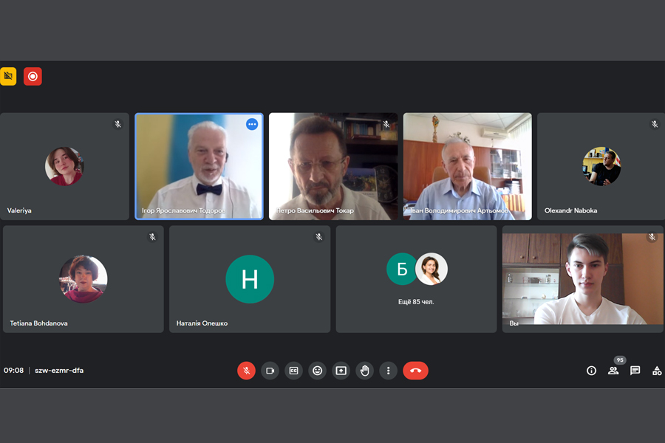This screenshot has width=665, height=443.
Task: Select the Петро Васильович Токар video tile
Action: click(x=333, y=166)
